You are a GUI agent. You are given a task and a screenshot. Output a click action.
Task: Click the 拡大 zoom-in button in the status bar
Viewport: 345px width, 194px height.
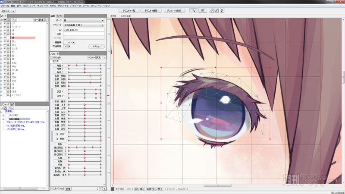[137, 189]
